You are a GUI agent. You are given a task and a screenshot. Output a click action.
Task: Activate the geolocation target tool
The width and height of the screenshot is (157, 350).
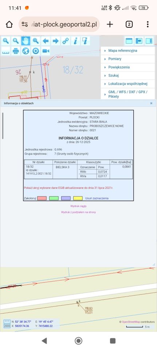tap(36, 51)
